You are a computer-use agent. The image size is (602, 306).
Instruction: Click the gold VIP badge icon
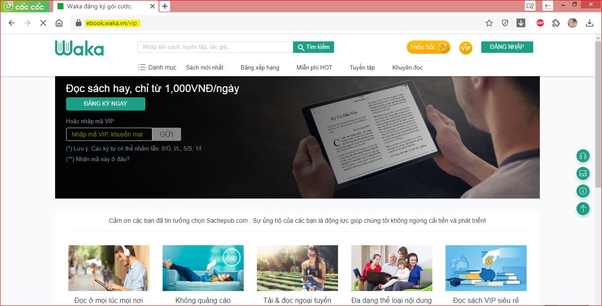click(465, 48)
